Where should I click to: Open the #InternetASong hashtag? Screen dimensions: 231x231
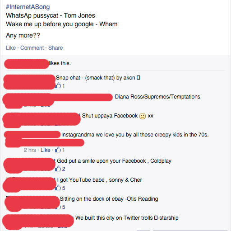[x=28, y=7]
